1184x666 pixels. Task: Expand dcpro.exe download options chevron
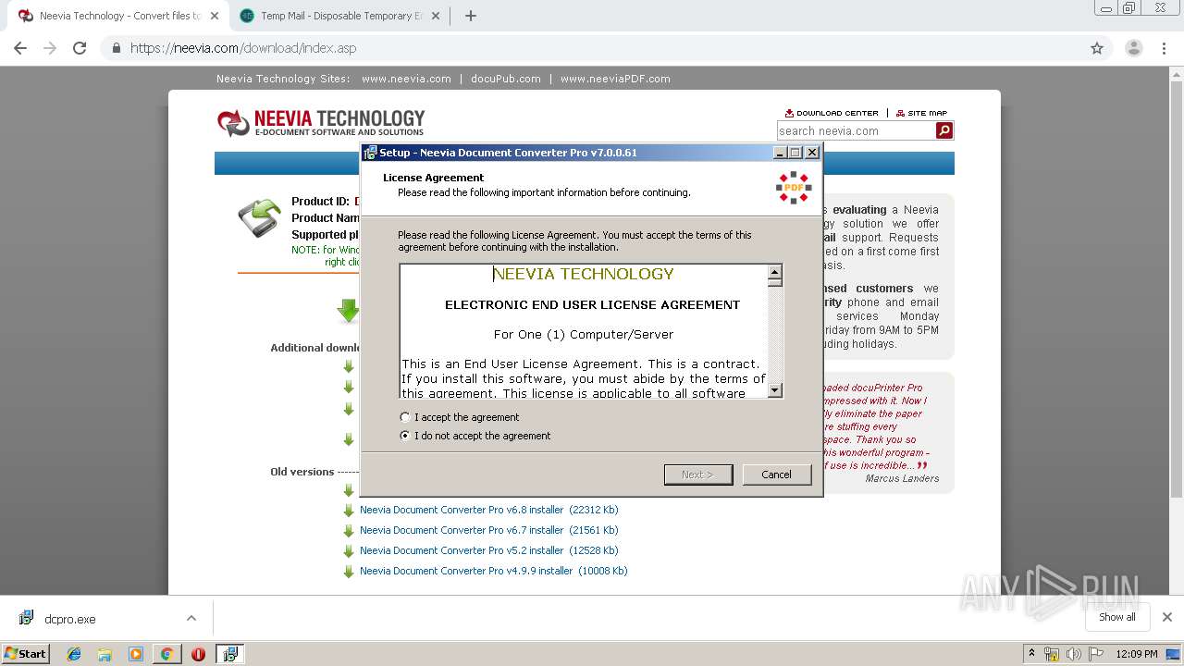coord(191,618)
